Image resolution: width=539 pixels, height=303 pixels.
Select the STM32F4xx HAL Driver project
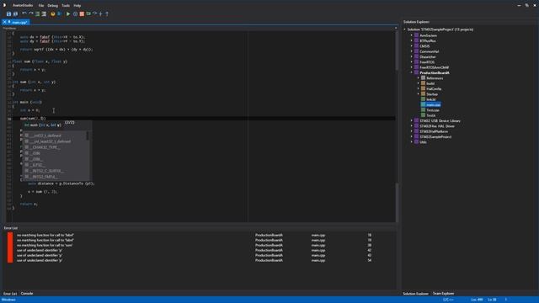(436, 126)
